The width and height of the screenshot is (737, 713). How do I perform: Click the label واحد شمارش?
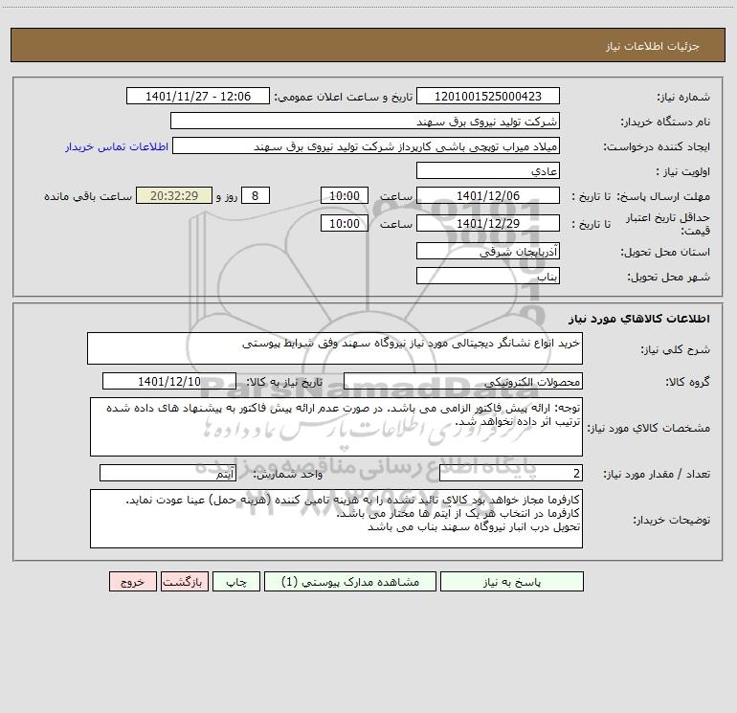point(288,475)
